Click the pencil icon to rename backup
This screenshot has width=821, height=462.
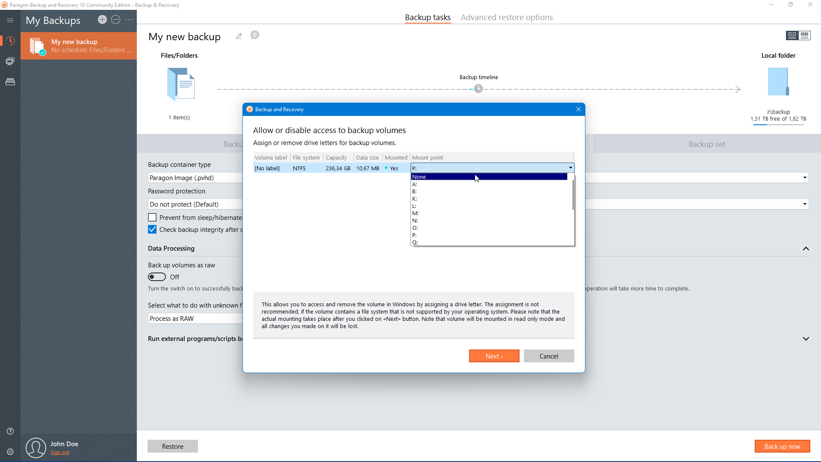tap(239, 36)
